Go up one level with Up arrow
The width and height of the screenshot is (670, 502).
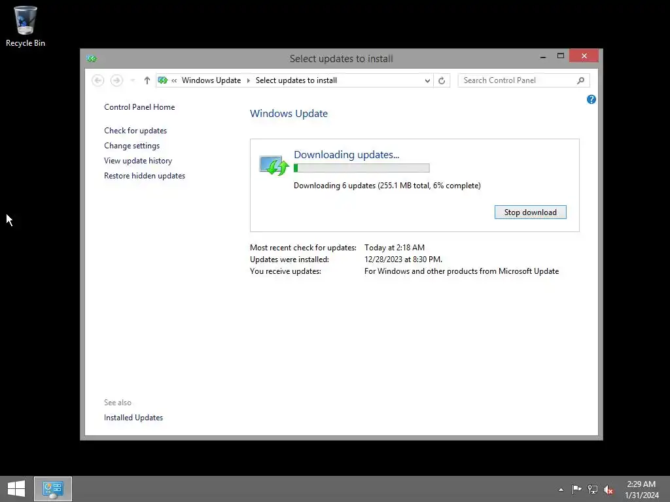coord(147,80)
